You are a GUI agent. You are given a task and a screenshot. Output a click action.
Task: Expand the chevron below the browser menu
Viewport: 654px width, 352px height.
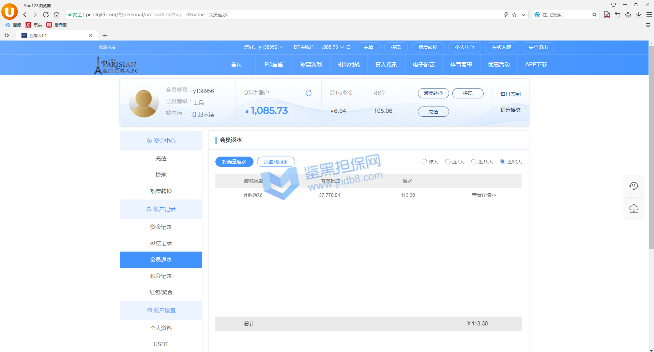coord(648,25)
